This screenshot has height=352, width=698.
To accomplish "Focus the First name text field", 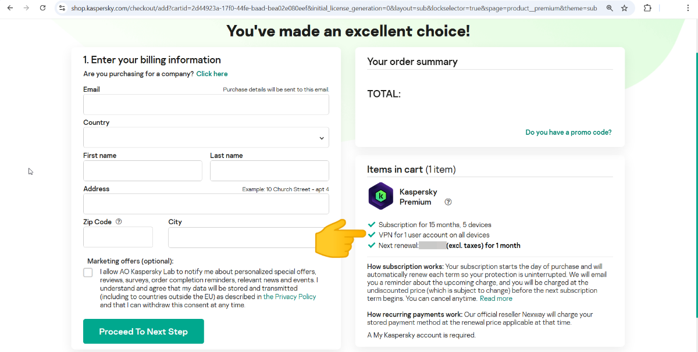I will point(143,171).
